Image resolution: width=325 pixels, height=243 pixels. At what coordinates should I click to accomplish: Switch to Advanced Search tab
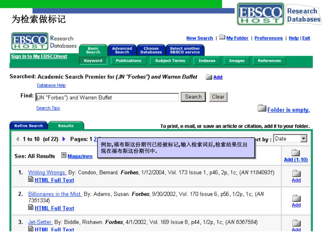click(x=122, y=50)
